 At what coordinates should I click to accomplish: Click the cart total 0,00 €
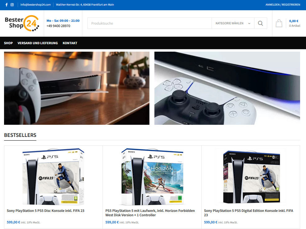[x=294, y=21]
